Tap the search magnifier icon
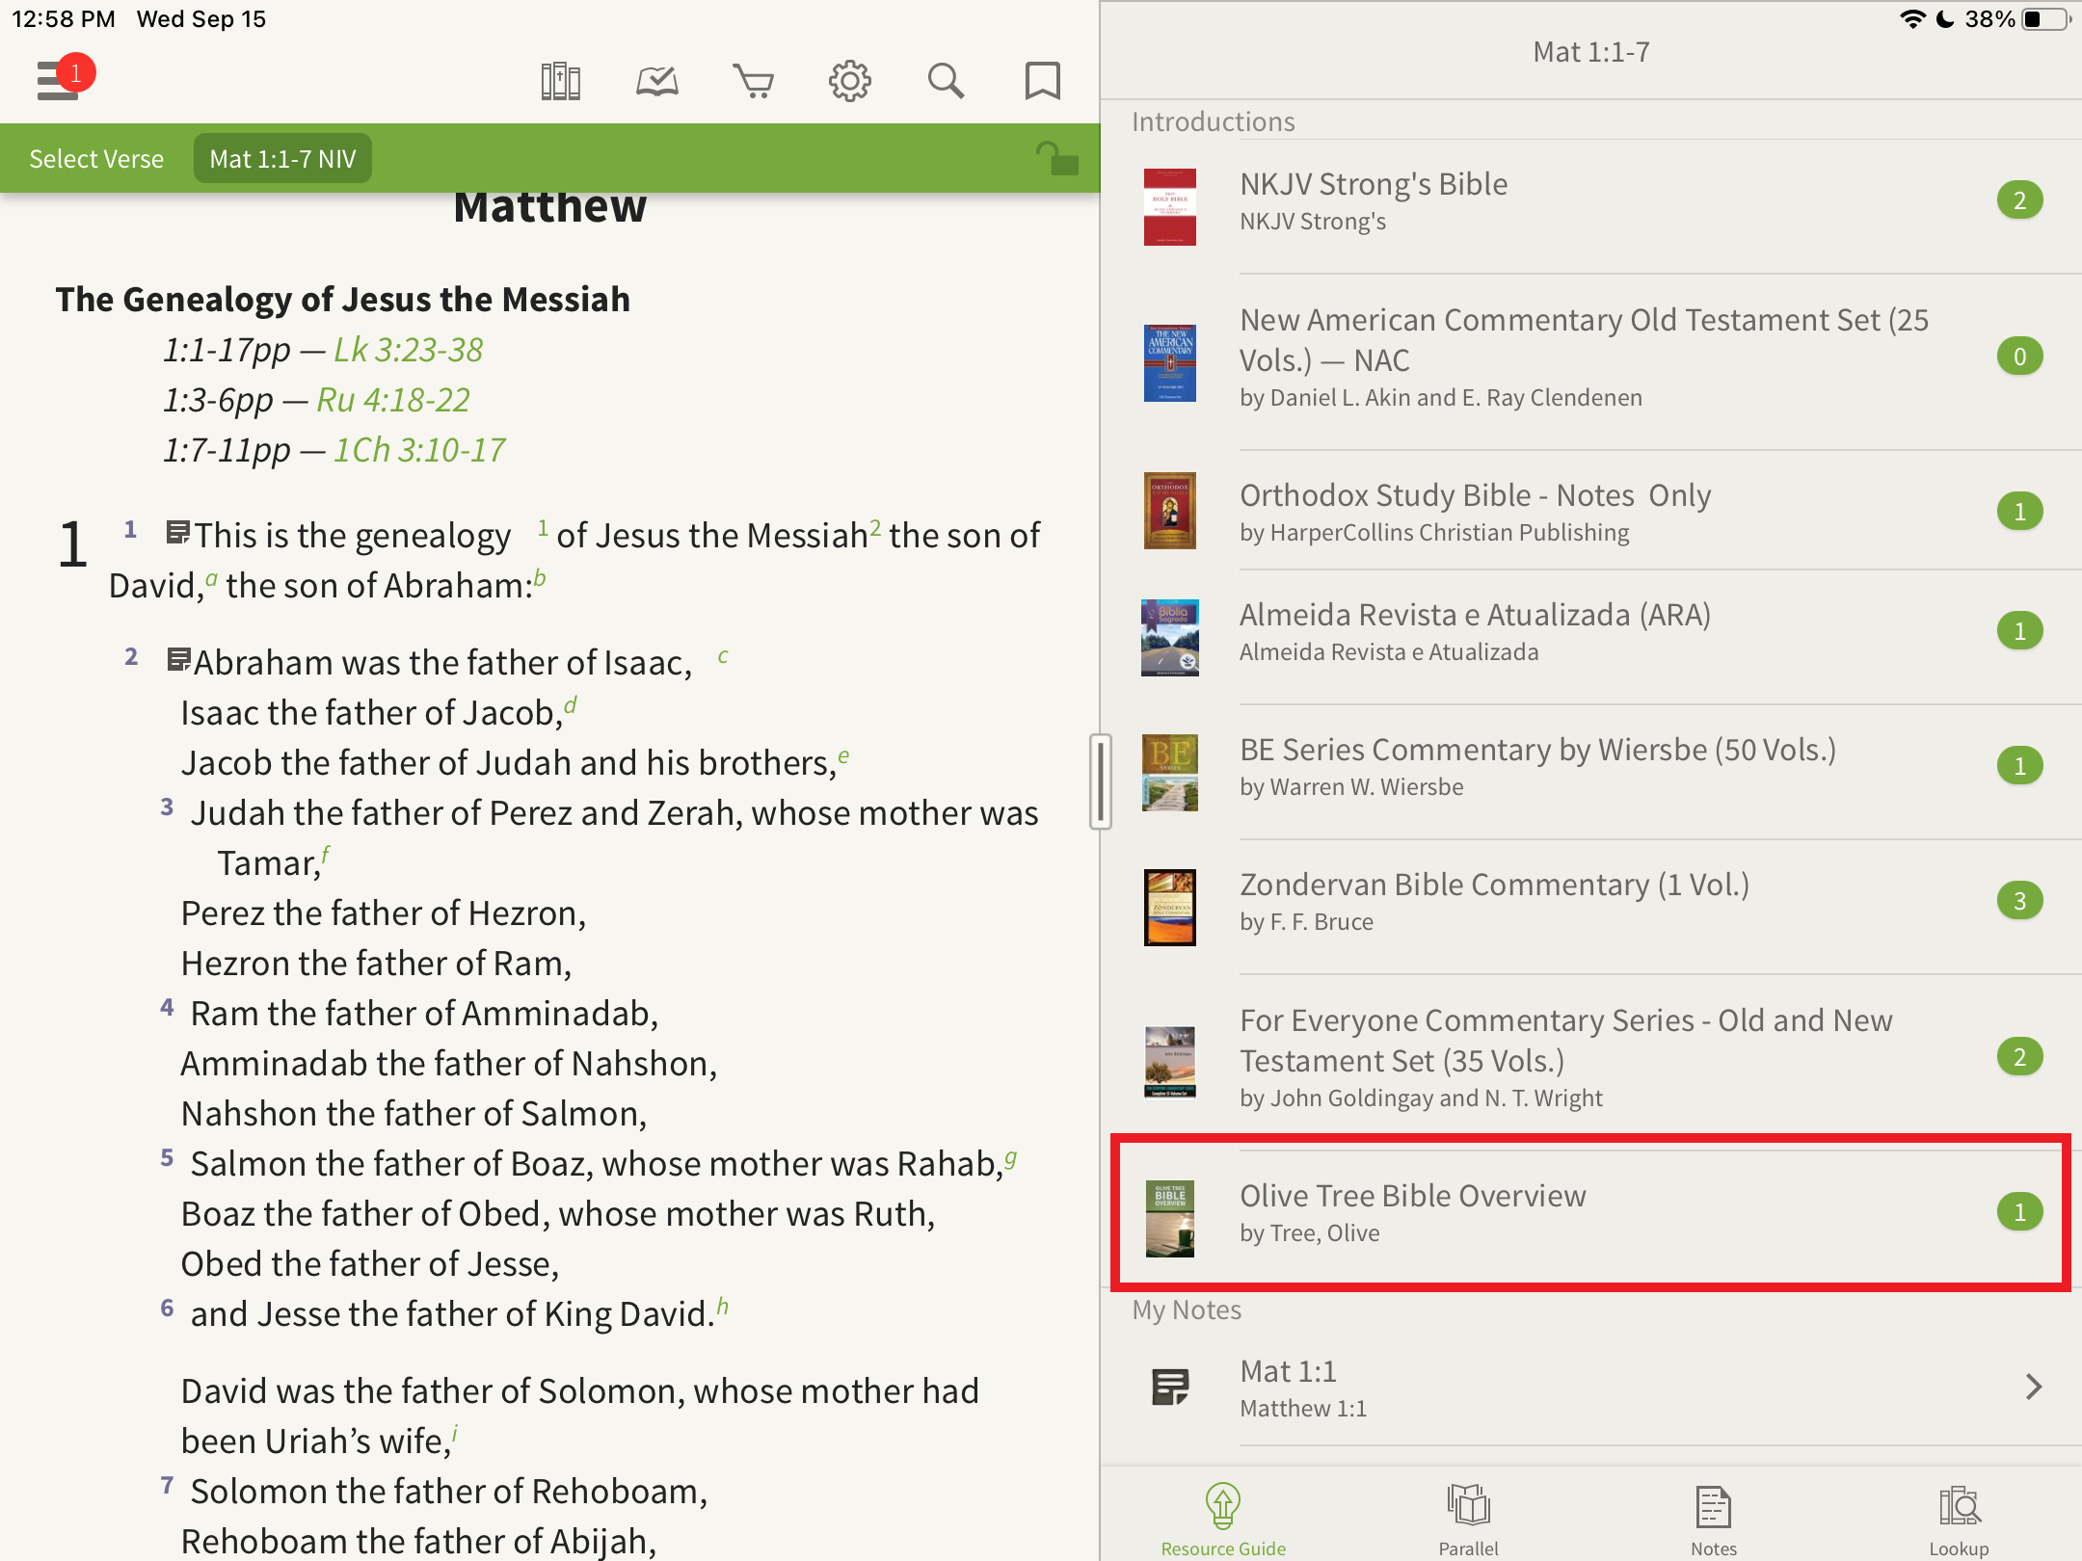 [947, 82]
